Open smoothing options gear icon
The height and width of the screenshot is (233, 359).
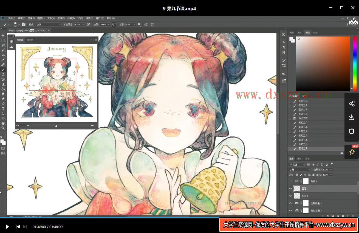tap(139, 24)
